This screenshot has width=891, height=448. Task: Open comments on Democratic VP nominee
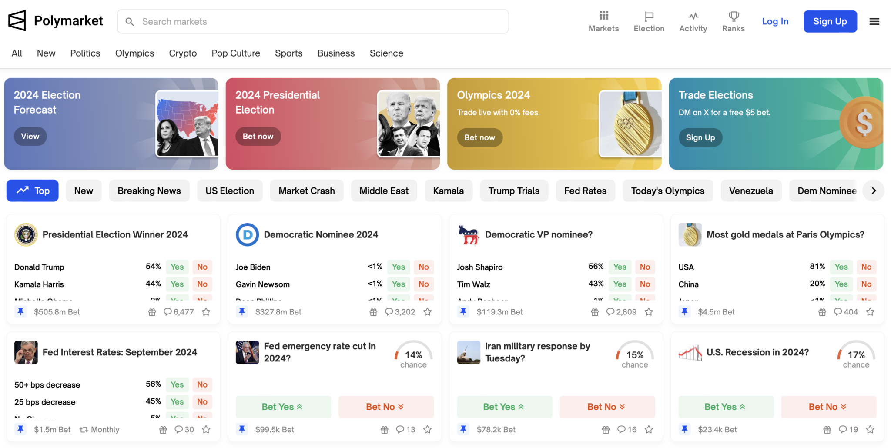tap(621, 312)
